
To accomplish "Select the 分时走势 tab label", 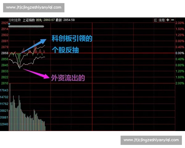I will [x=15, y=20].
